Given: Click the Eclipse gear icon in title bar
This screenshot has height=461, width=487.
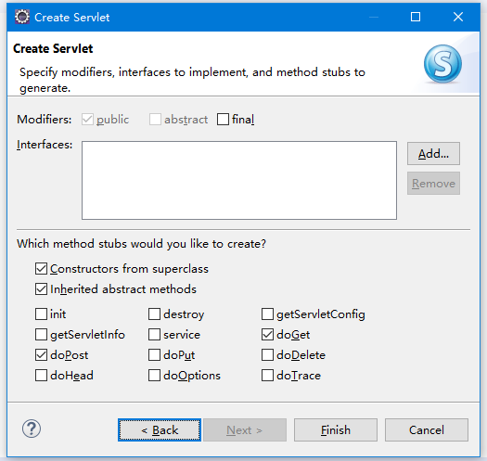Looking at the screenshot, I should [x=22, y=17].
